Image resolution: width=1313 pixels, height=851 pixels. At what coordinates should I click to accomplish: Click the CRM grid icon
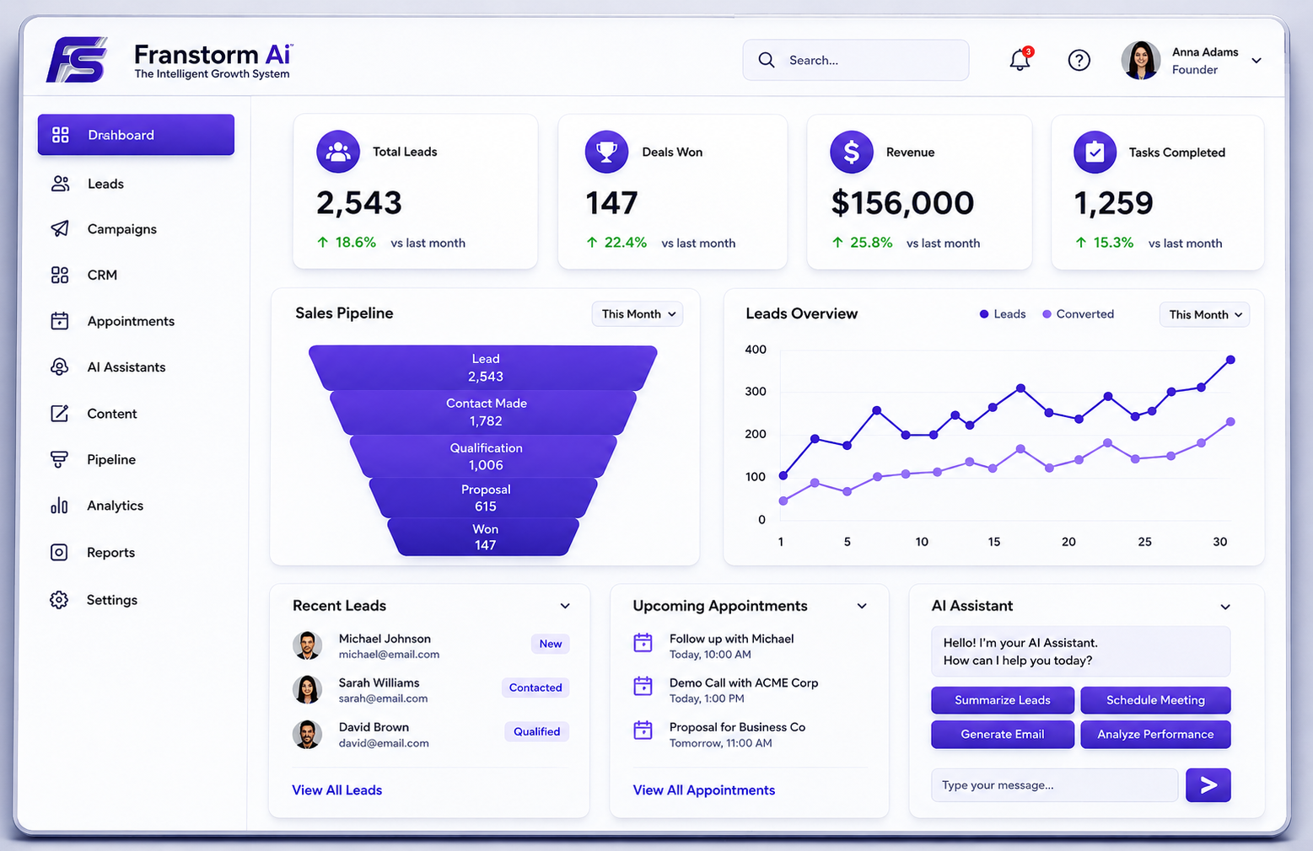coord(60,275)
